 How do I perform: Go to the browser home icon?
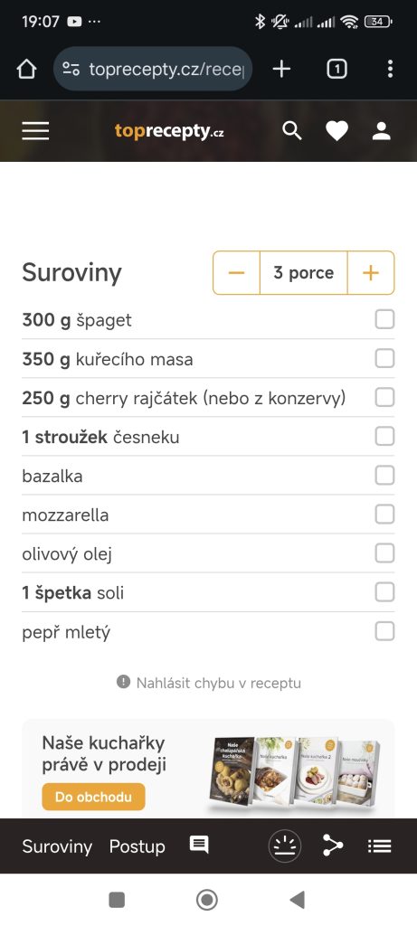[x=26, y=70]
